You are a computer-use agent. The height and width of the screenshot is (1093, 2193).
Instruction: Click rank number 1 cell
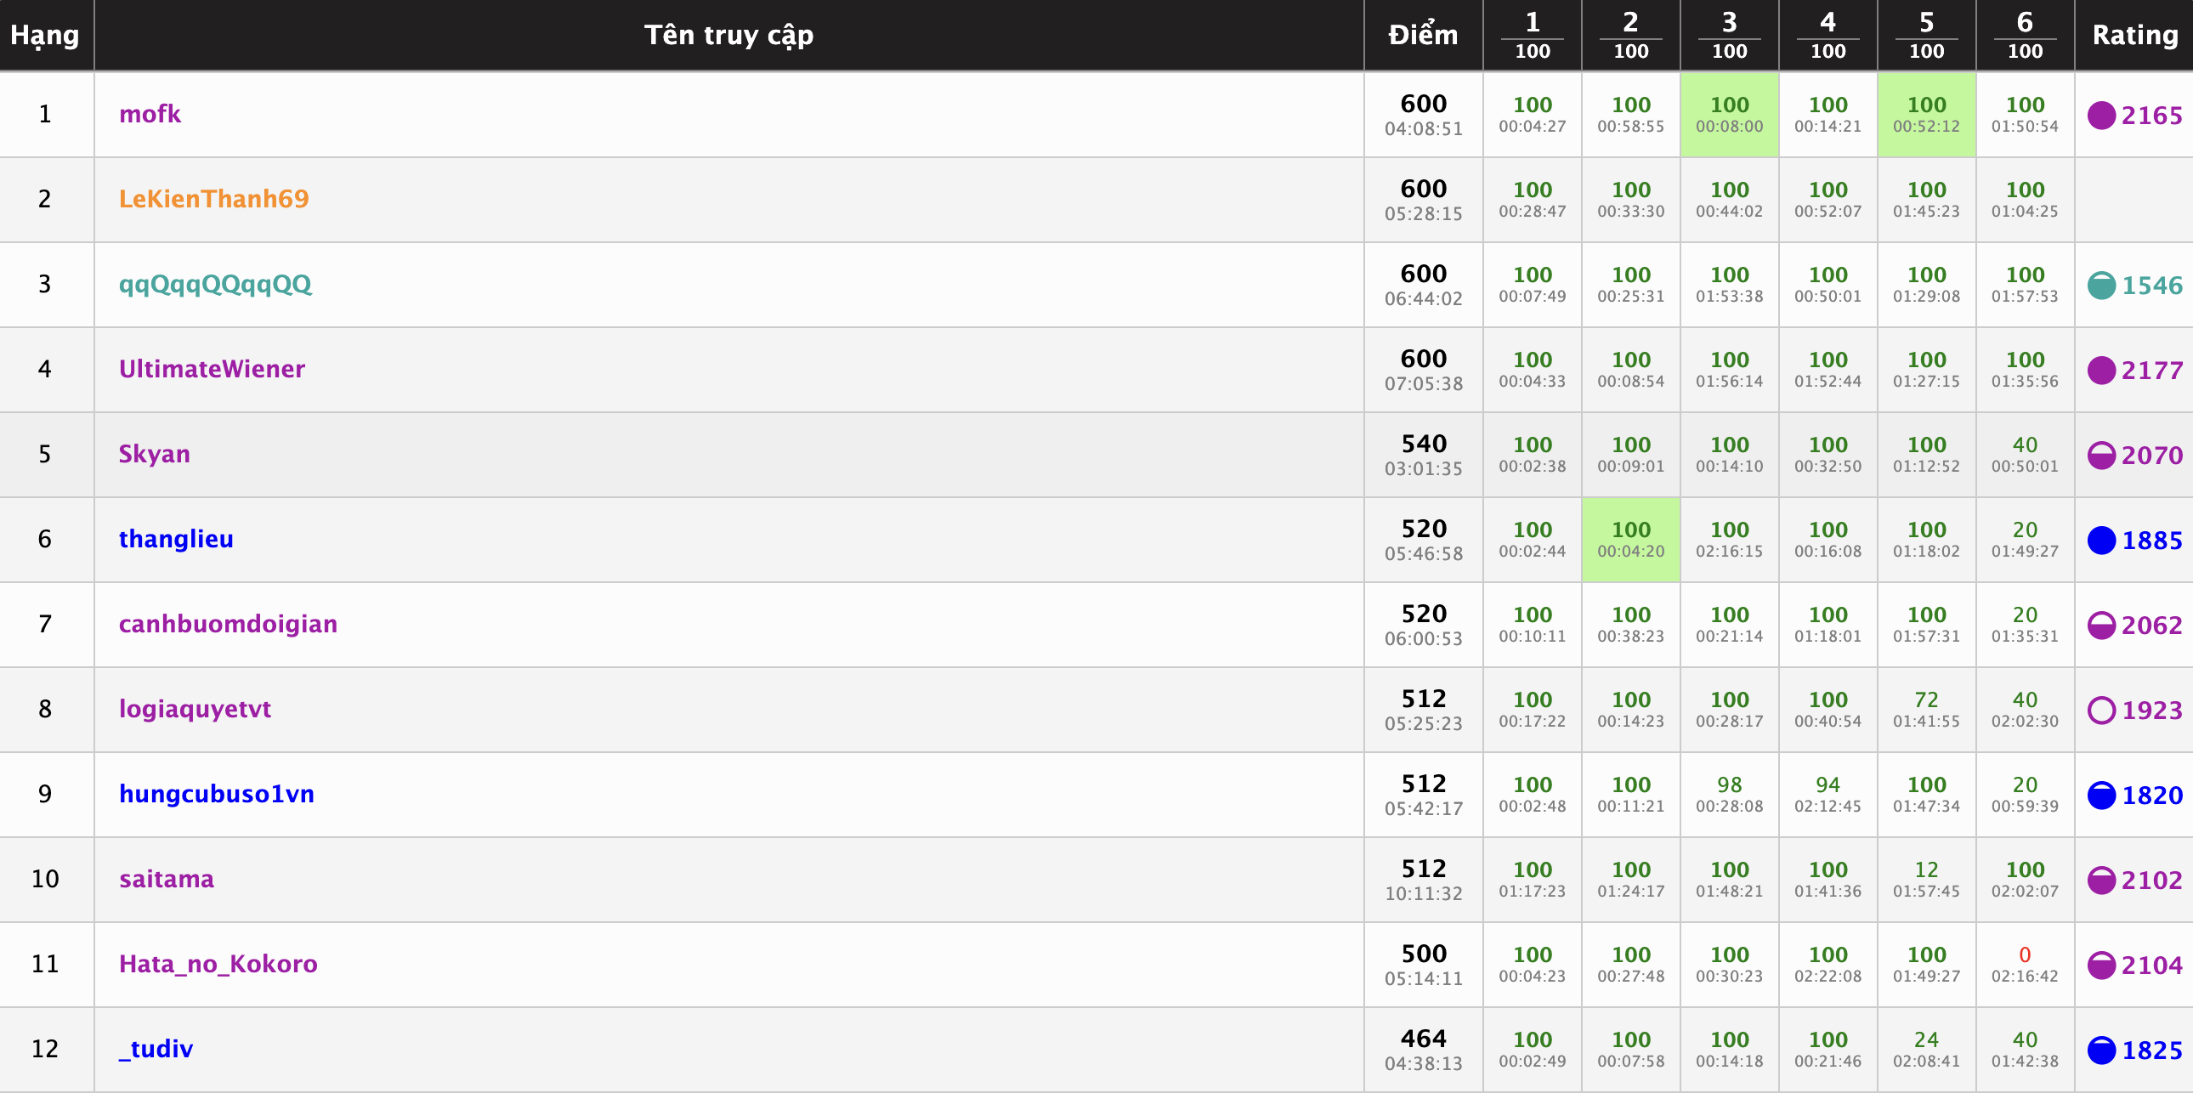(45, 114)
